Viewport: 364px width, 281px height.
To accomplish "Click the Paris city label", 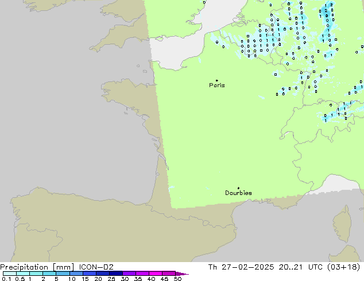I will click(217, 85).
